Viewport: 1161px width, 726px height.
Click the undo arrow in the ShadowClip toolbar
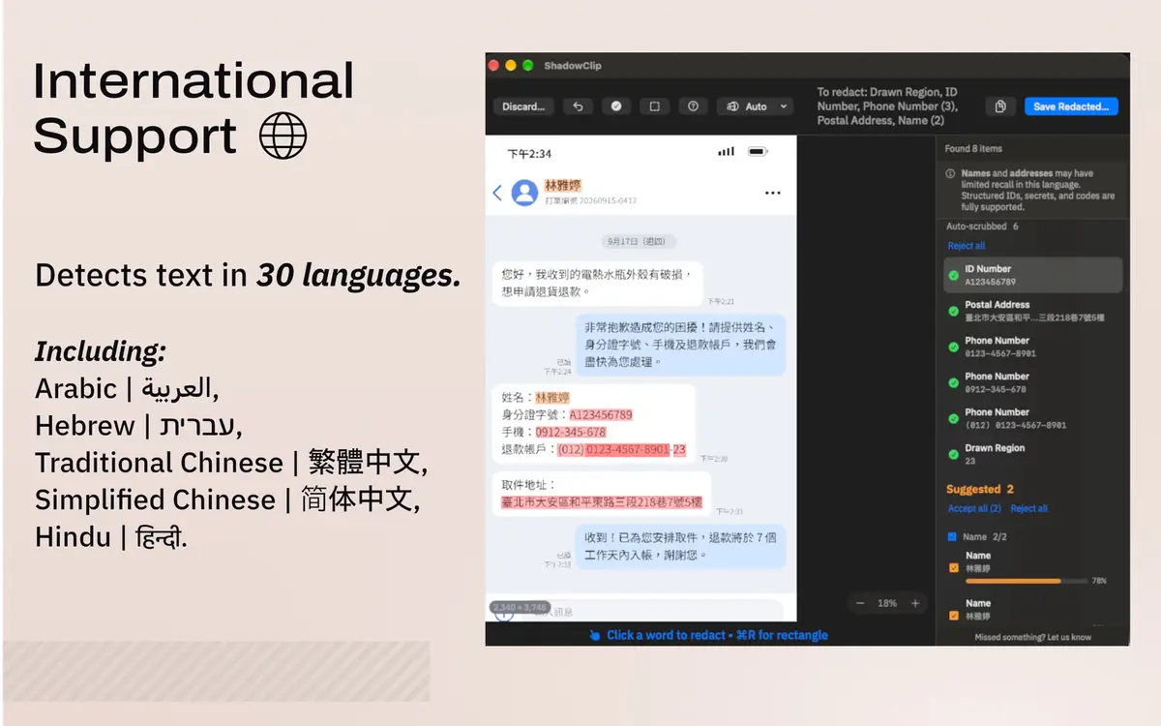tap(578, 106)
